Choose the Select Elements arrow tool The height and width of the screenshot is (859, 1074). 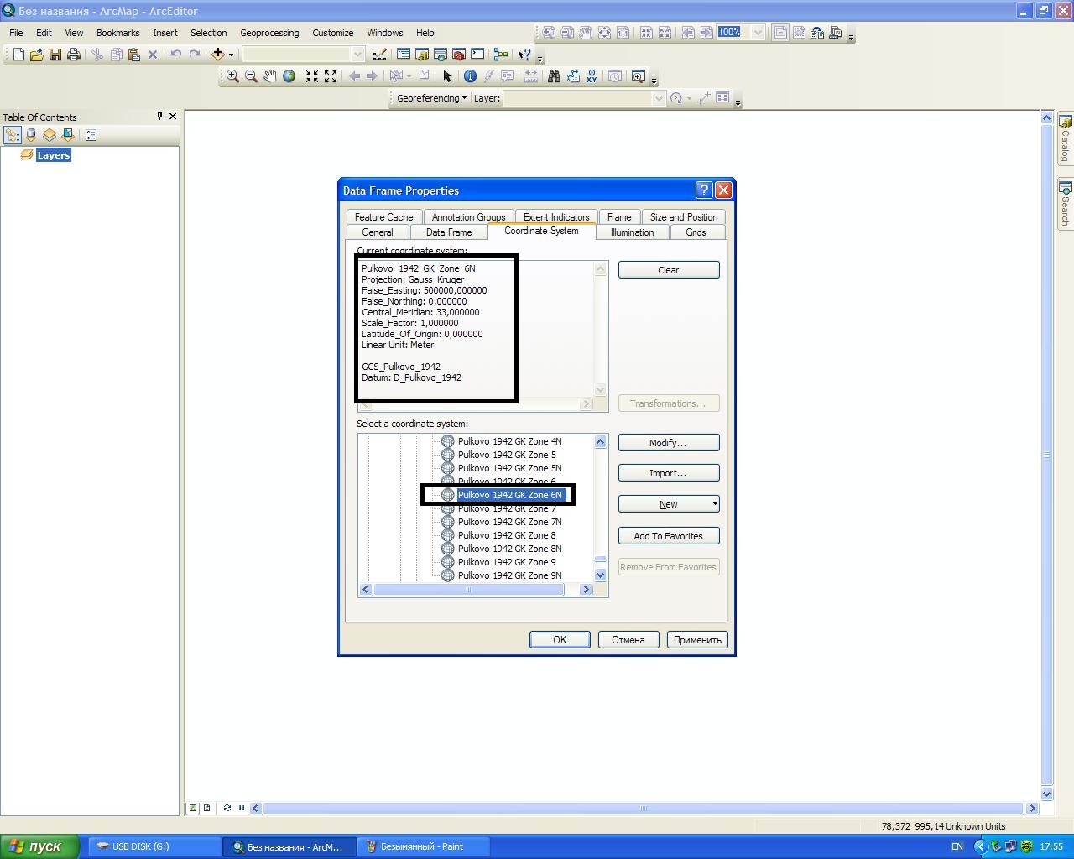447,76
